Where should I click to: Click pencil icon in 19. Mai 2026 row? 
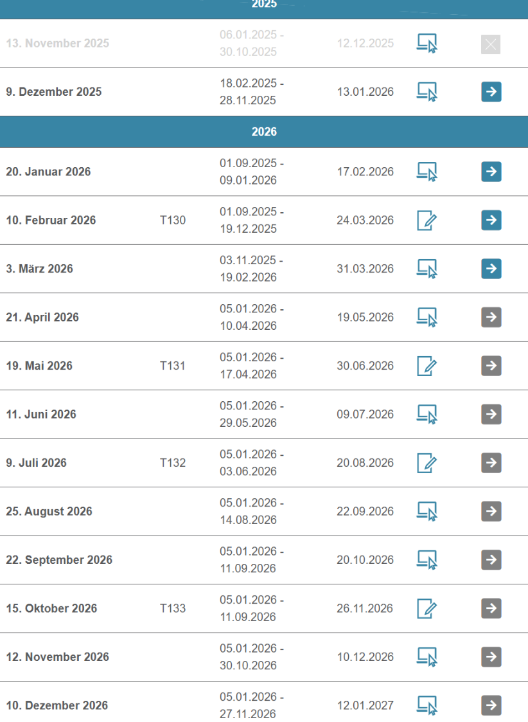[427, 366]
